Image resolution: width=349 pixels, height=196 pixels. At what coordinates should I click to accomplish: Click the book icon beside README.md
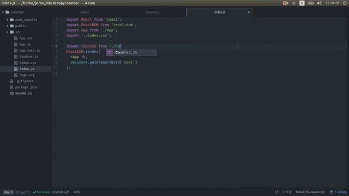pyautogui.click(x=12, y=93)
